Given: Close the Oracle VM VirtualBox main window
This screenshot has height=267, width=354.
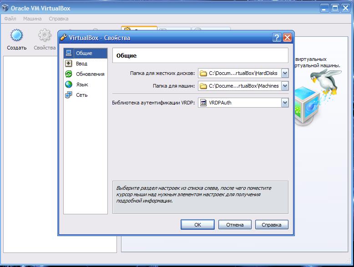Looking at the screenshot, I should 346,8.
